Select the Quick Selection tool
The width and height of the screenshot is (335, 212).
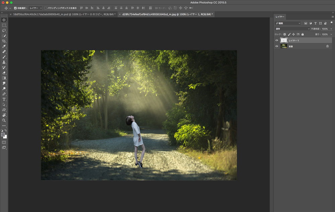[x=4, y=36]
